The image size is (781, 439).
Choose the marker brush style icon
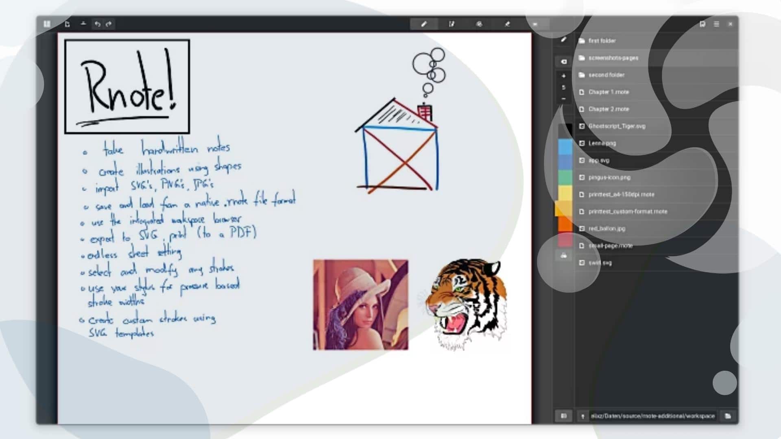coord(563,62)
